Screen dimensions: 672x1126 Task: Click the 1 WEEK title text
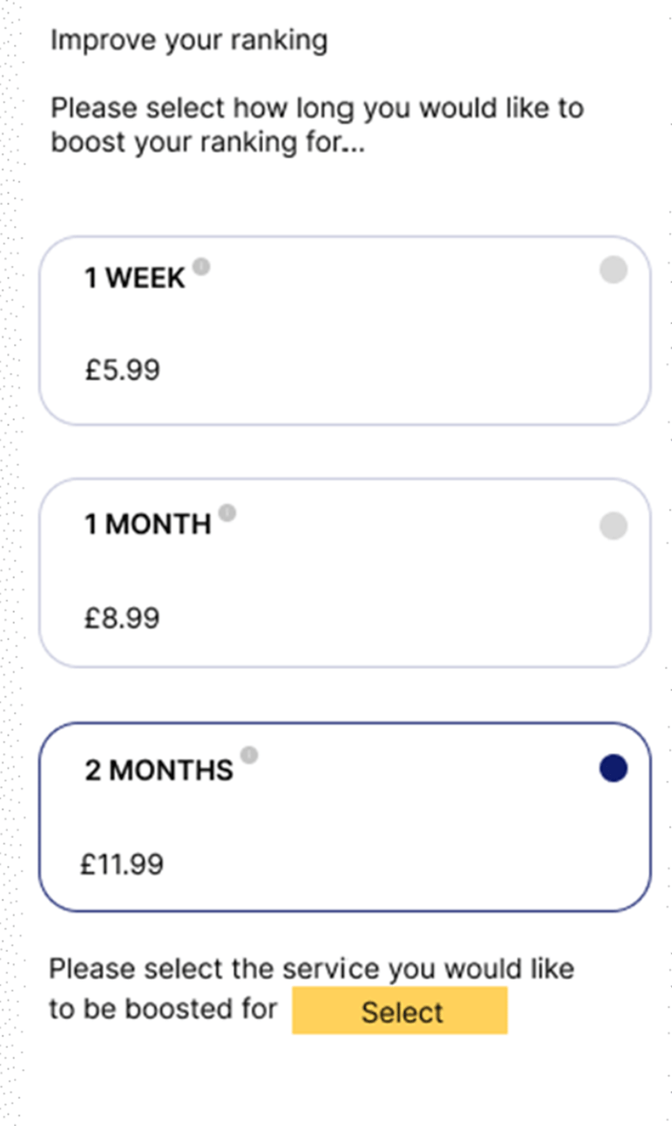coord(135,278)
